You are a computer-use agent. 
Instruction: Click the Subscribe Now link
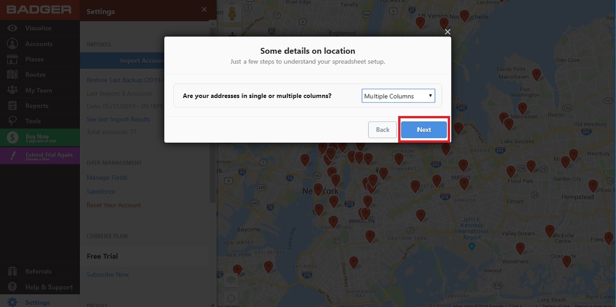click(x=108, y=274)
